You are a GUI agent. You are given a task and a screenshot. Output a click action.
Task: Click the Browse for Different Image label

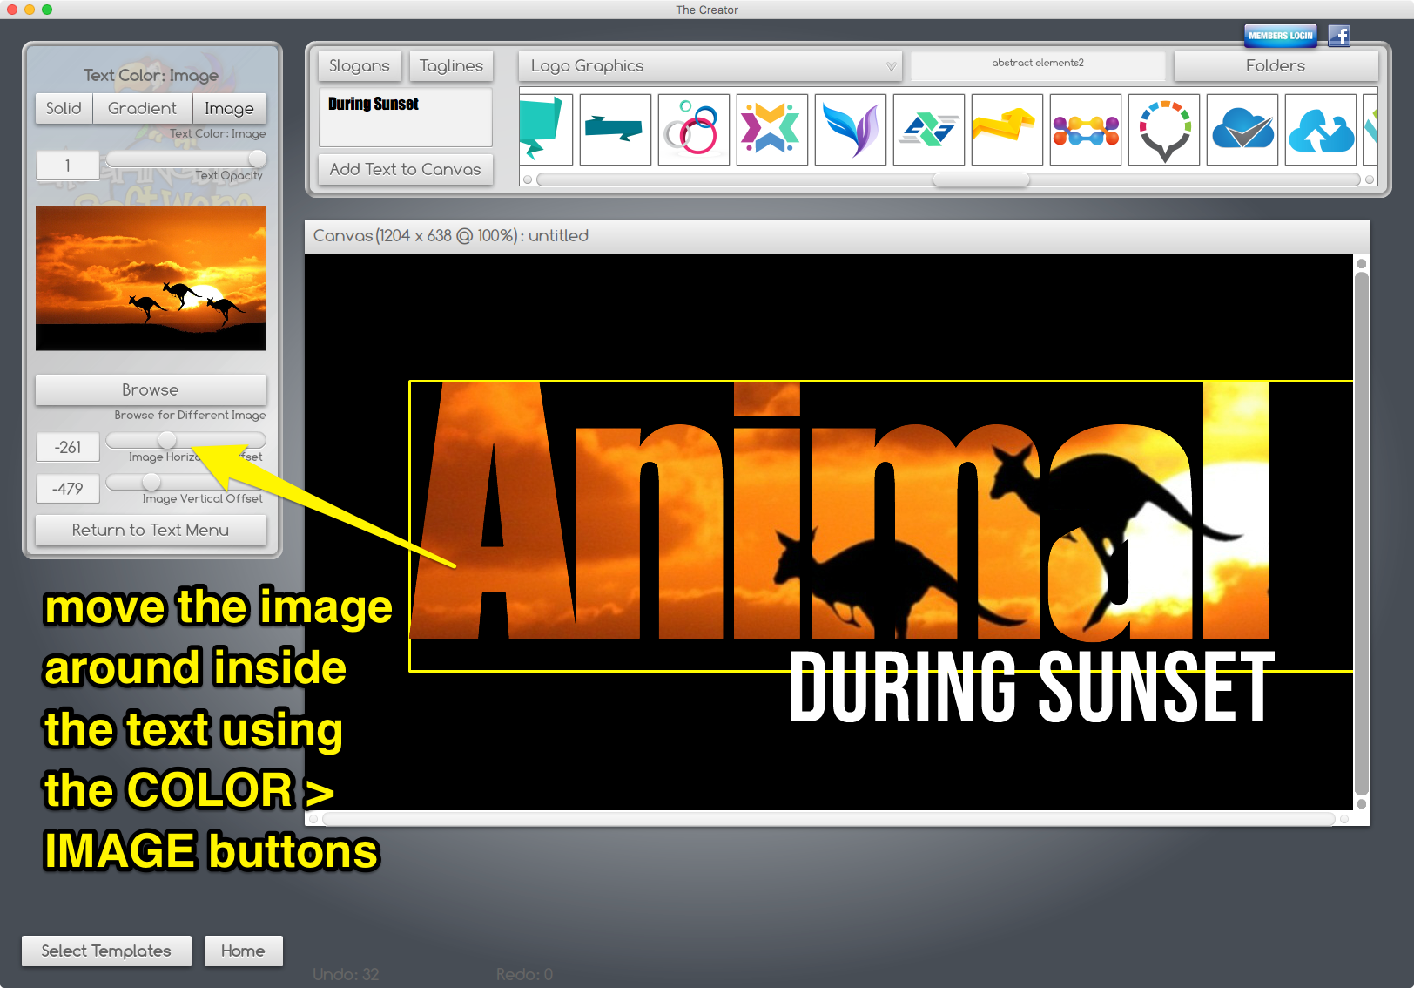click(x=190, y=415)
